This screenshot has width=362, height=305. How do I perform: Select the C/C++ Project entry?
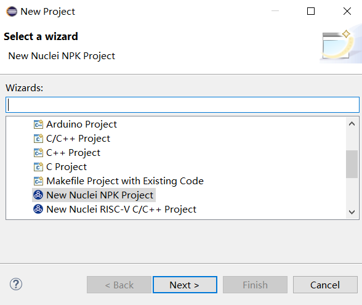click(x=78, y=139)
